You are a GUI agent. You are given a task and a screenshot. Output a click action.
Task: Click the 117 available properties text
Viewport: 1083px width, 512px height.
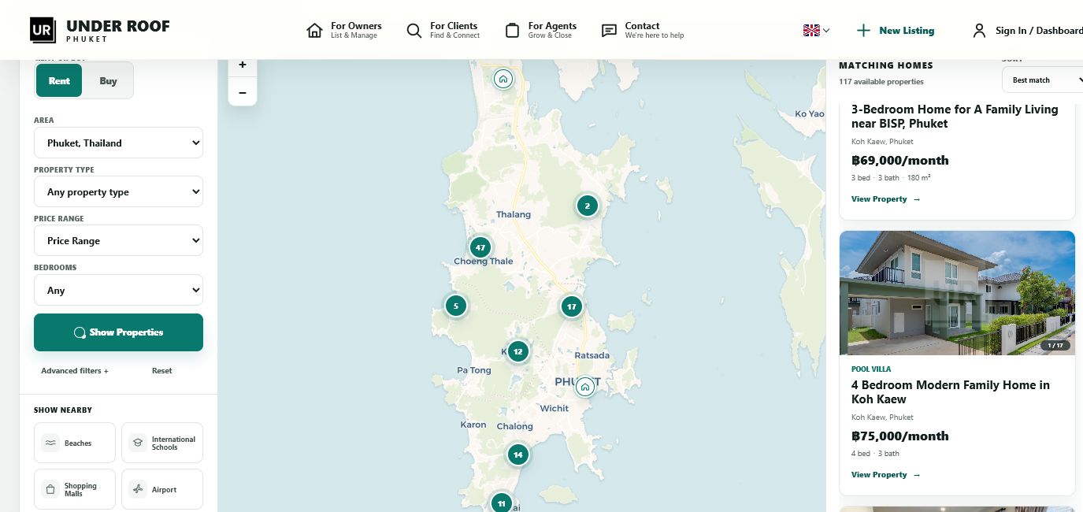tap(881, 81)
